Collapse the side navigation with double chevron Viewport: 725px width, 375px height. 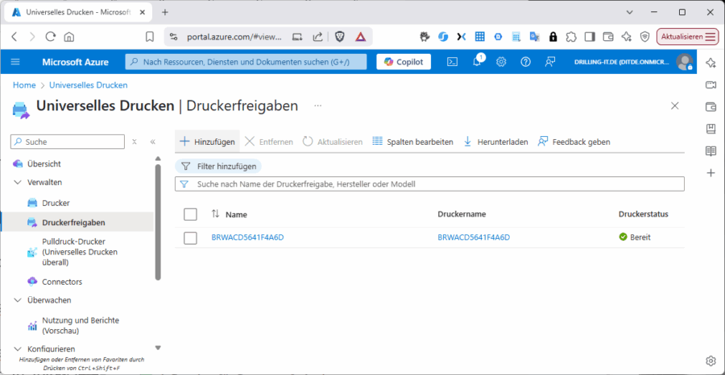[x=152, y=142]
